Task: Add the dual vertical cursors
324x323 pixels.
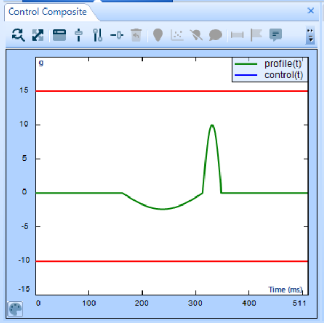Action: (x=98, y=35)
